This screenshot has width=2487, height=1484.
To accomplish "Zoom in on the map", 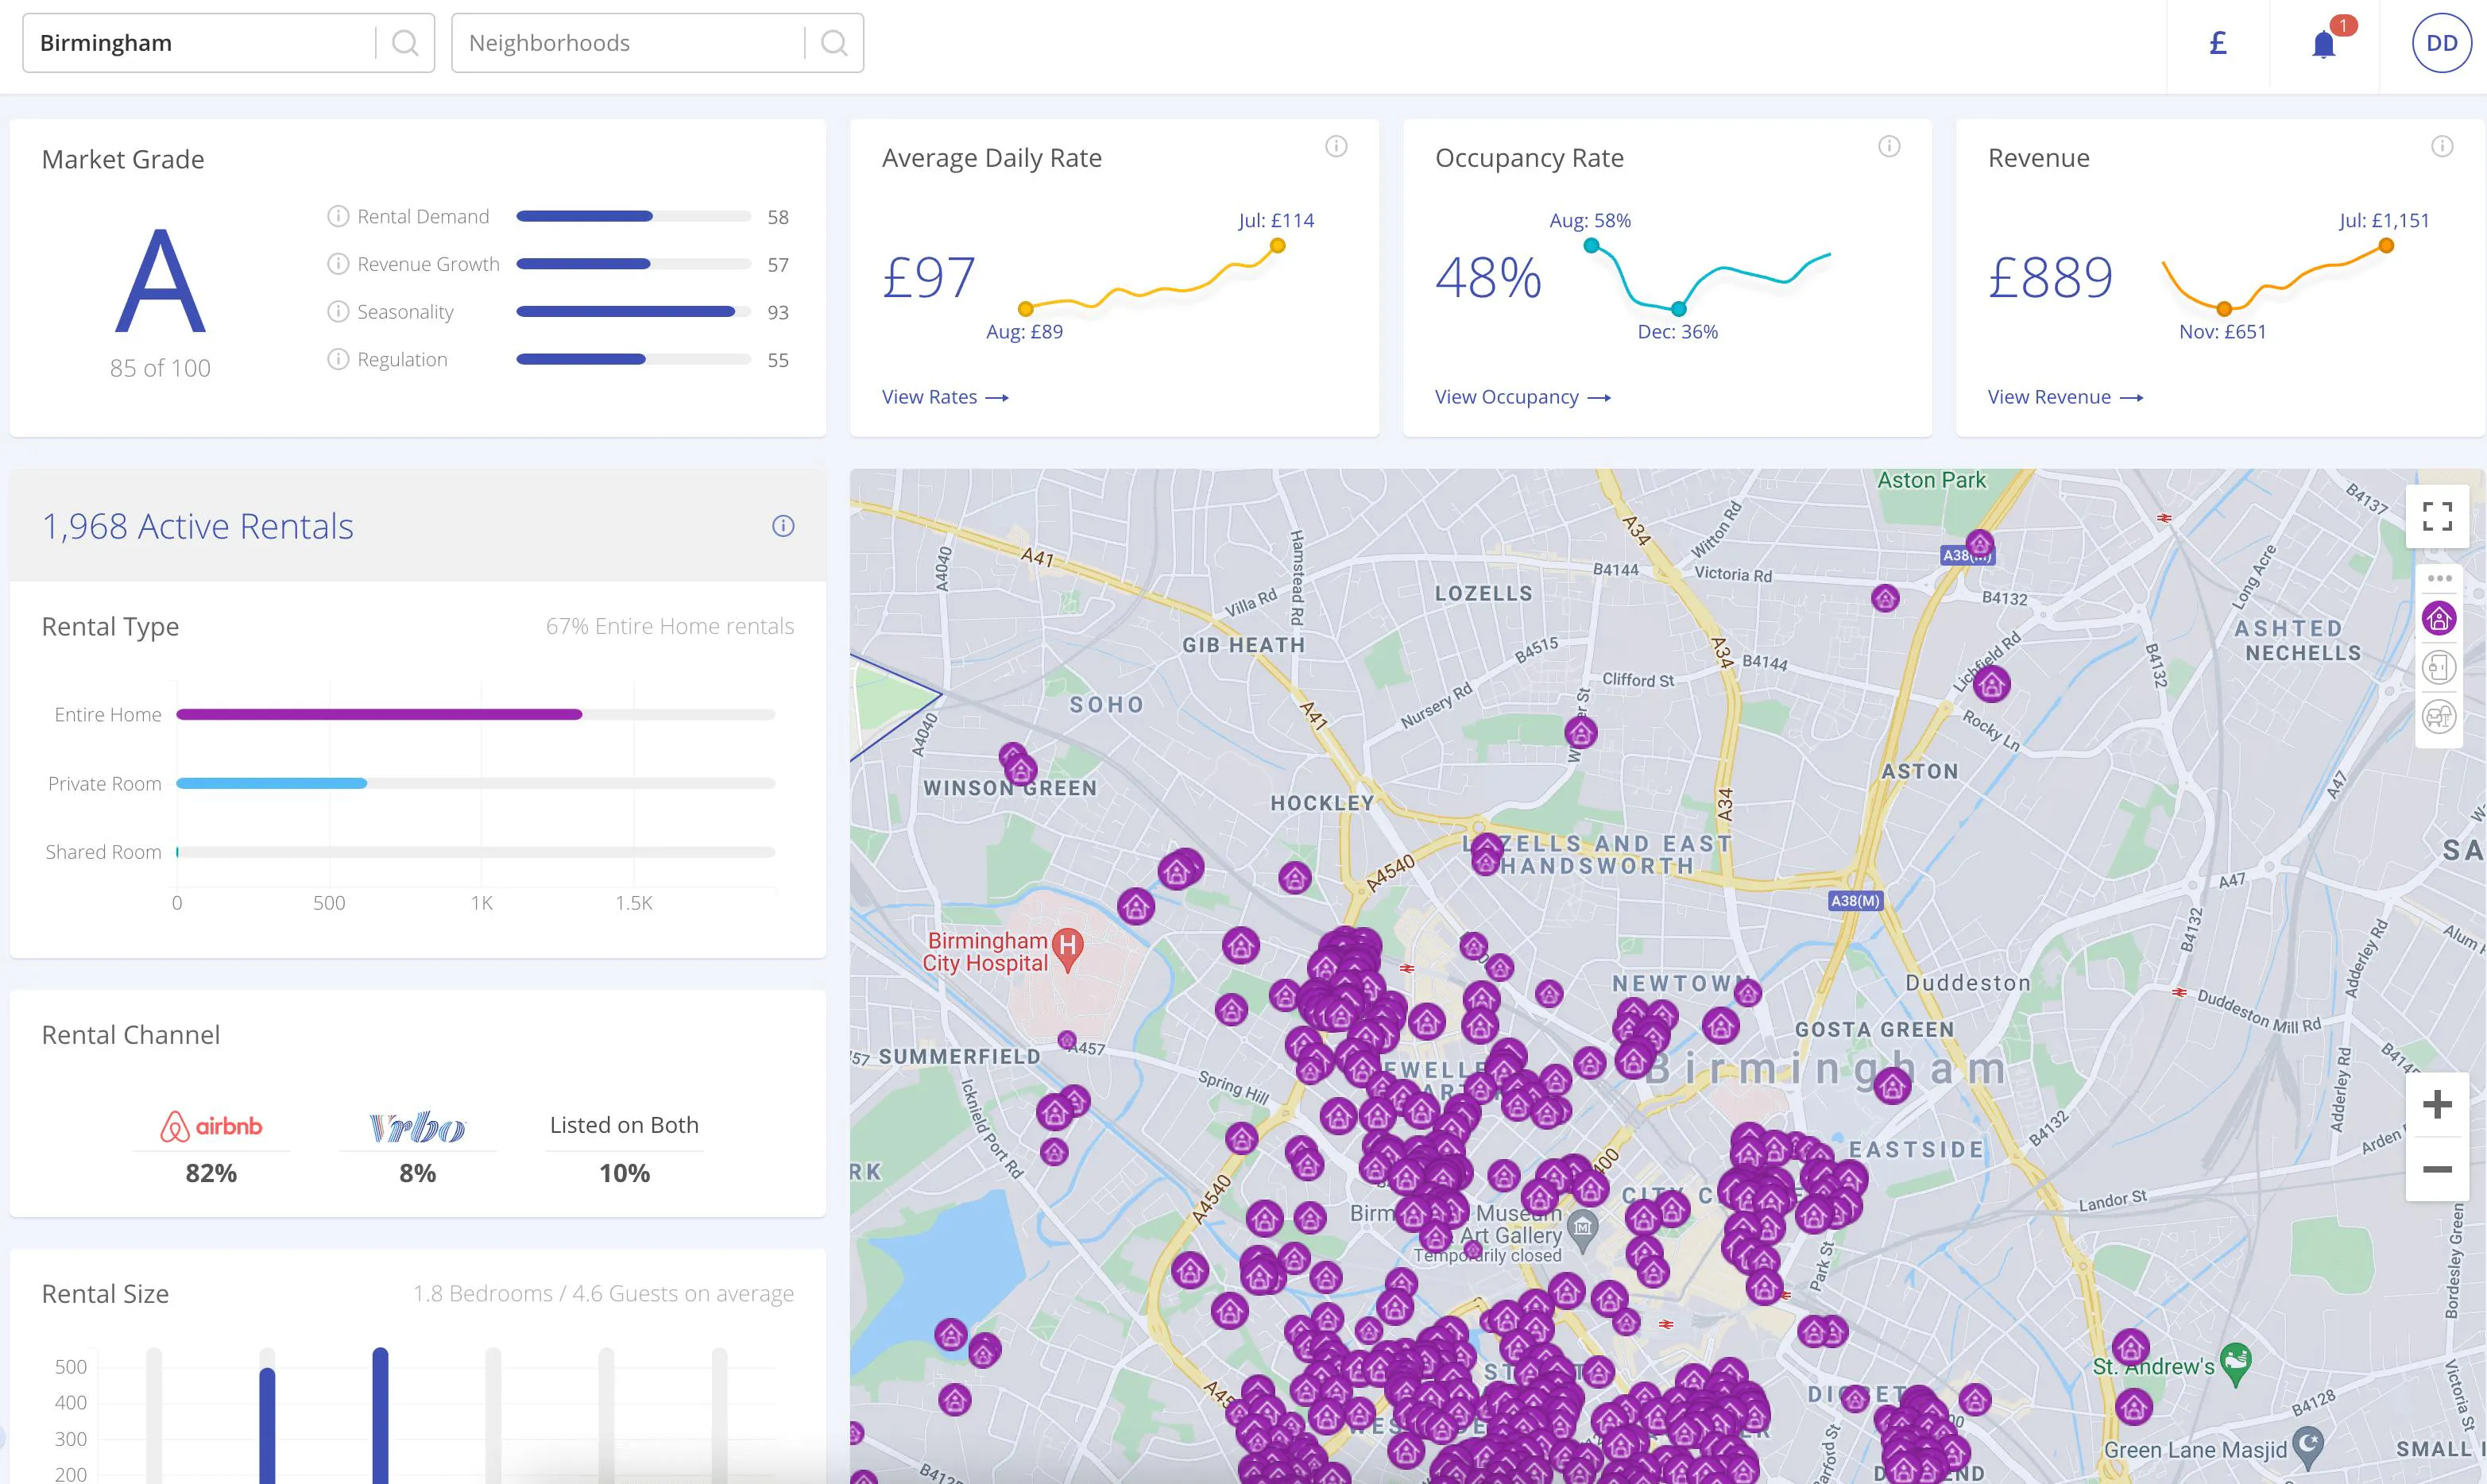I will [x=2437, y=1105].
